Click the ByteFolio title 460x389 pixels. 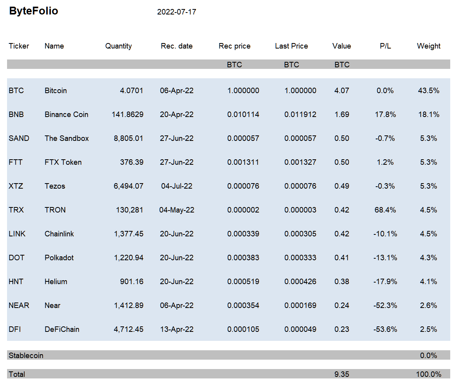[x=34, y=11]
